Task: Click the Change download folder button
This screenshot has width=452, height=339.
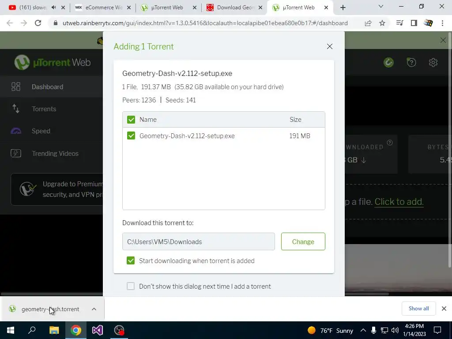Action: point(303,241)
